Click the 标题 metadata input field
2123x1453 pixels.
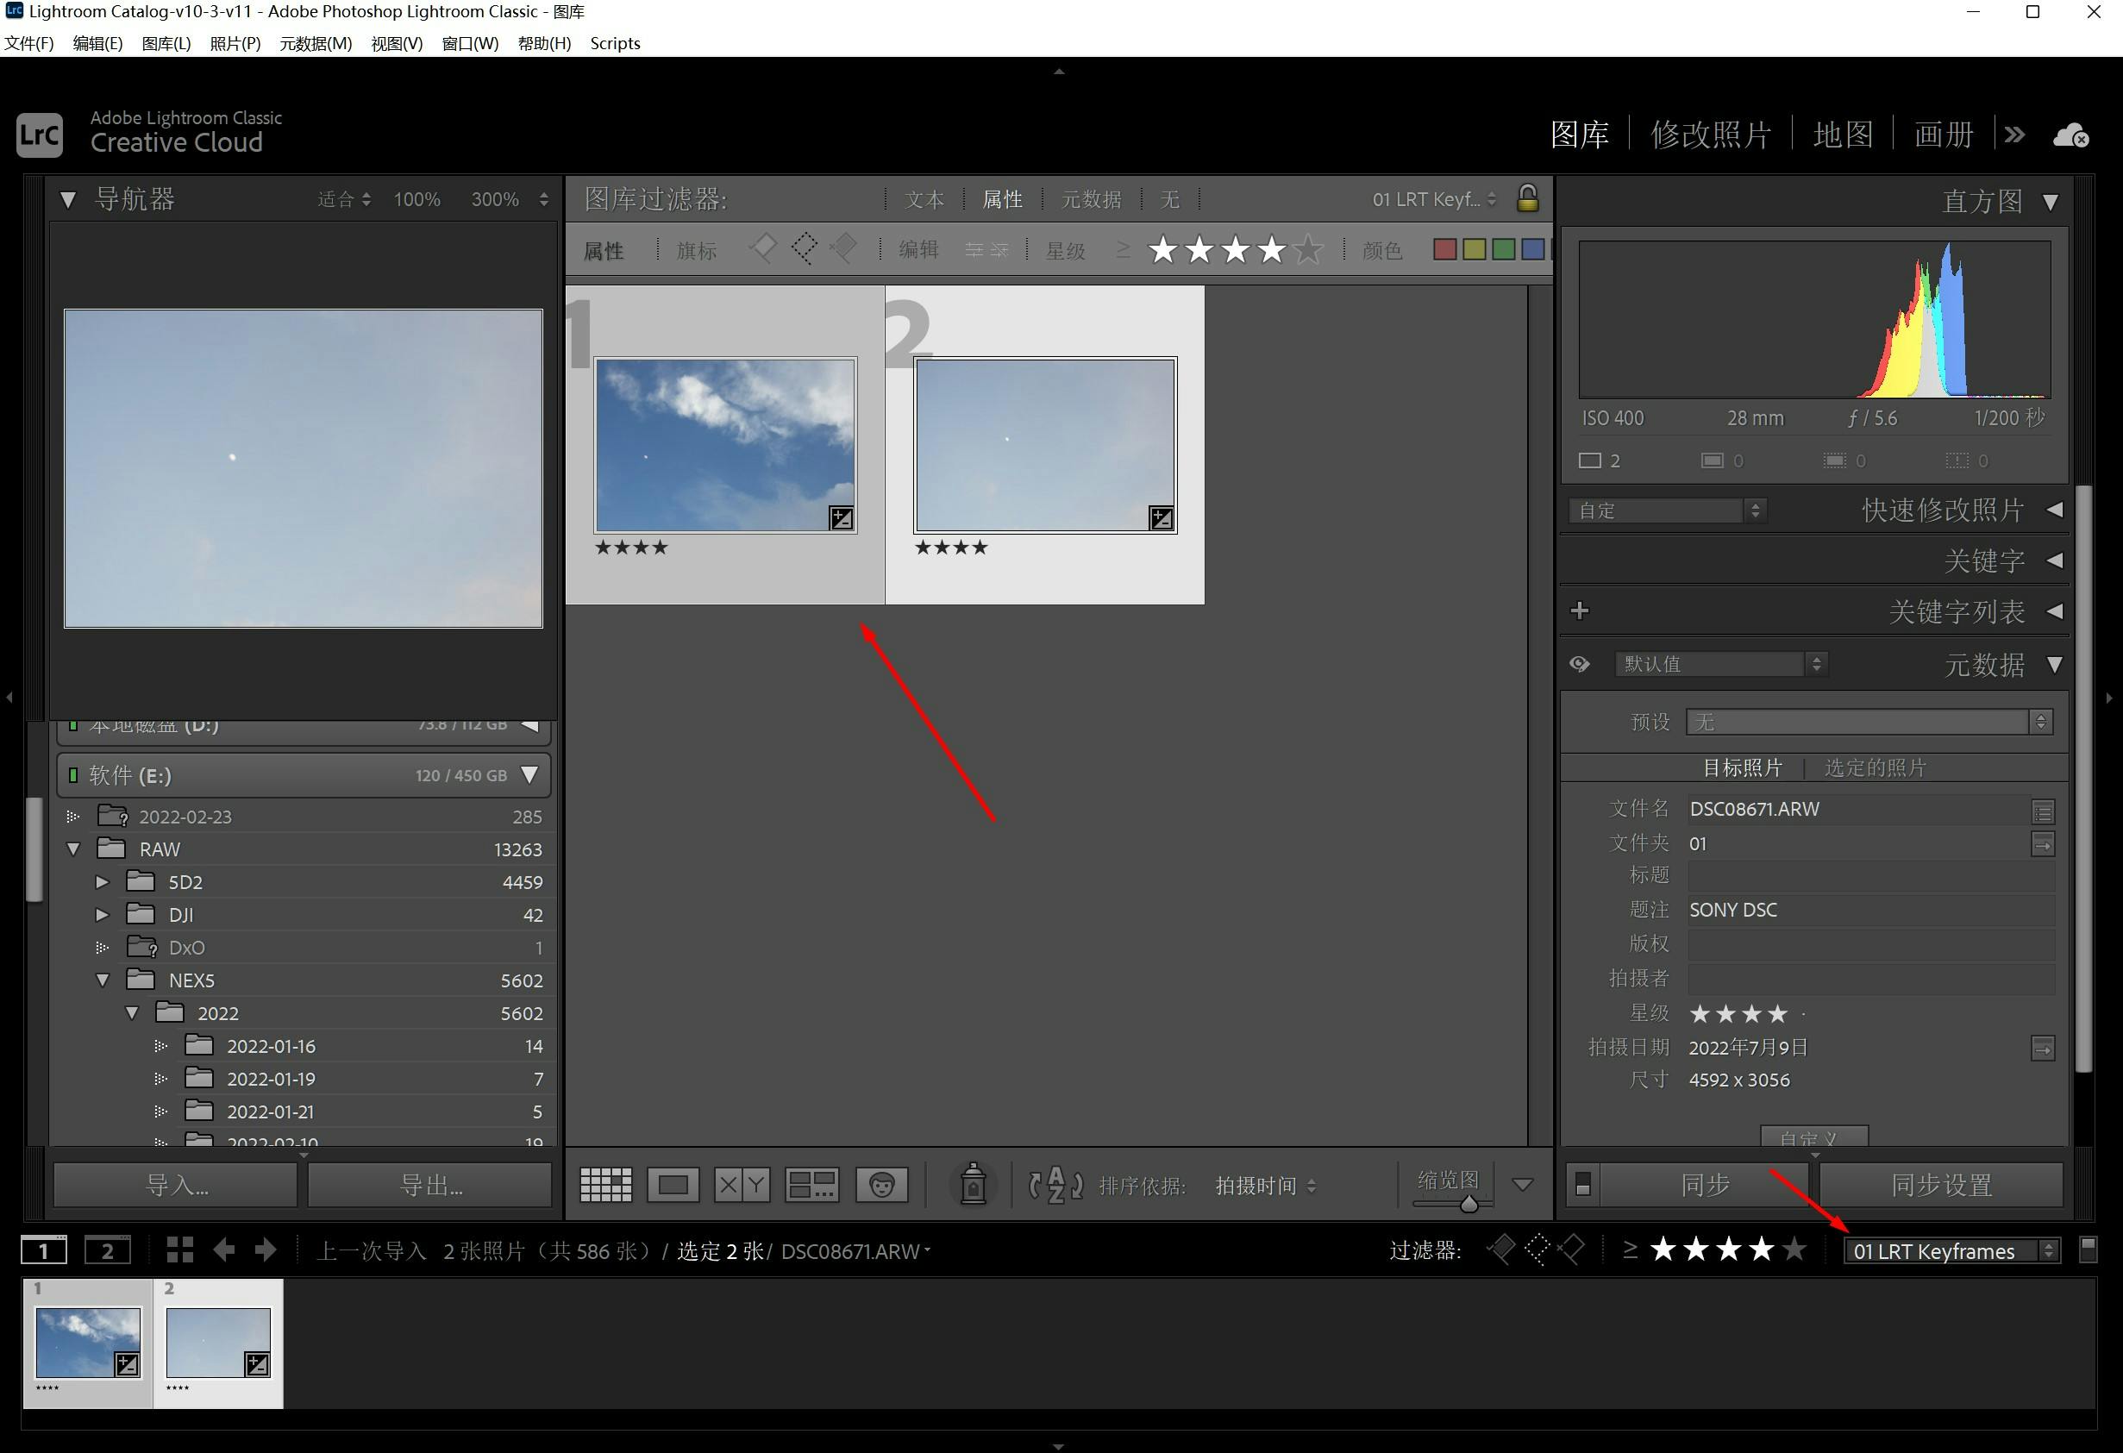pos(1870,876)
